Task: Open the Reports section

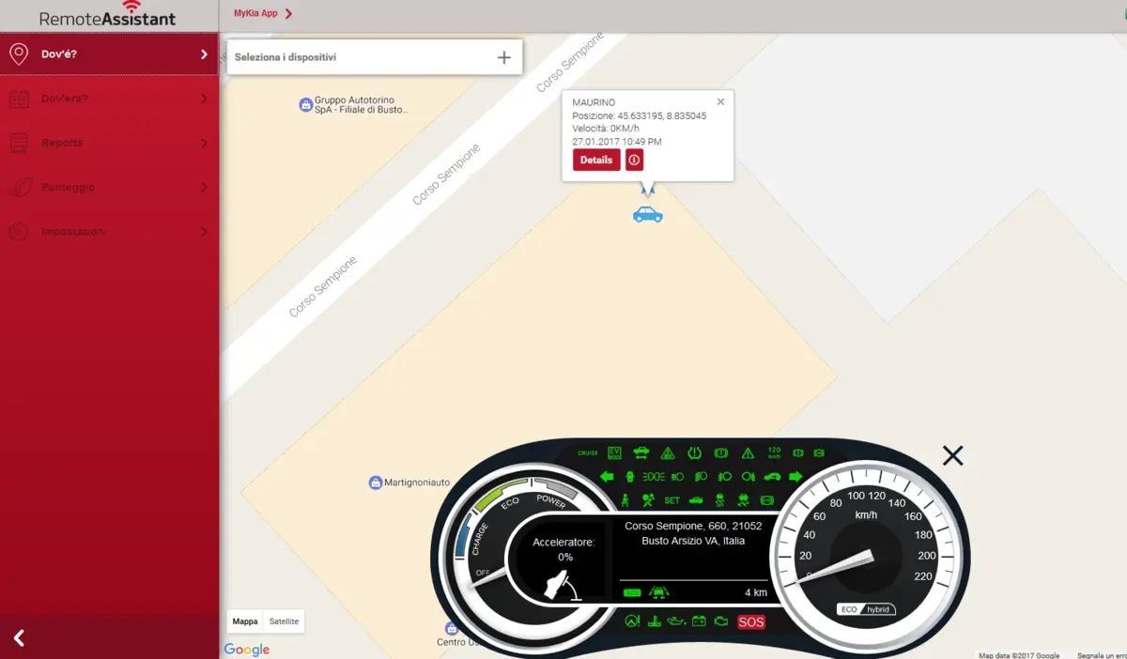Action: [x=110, y=143]
